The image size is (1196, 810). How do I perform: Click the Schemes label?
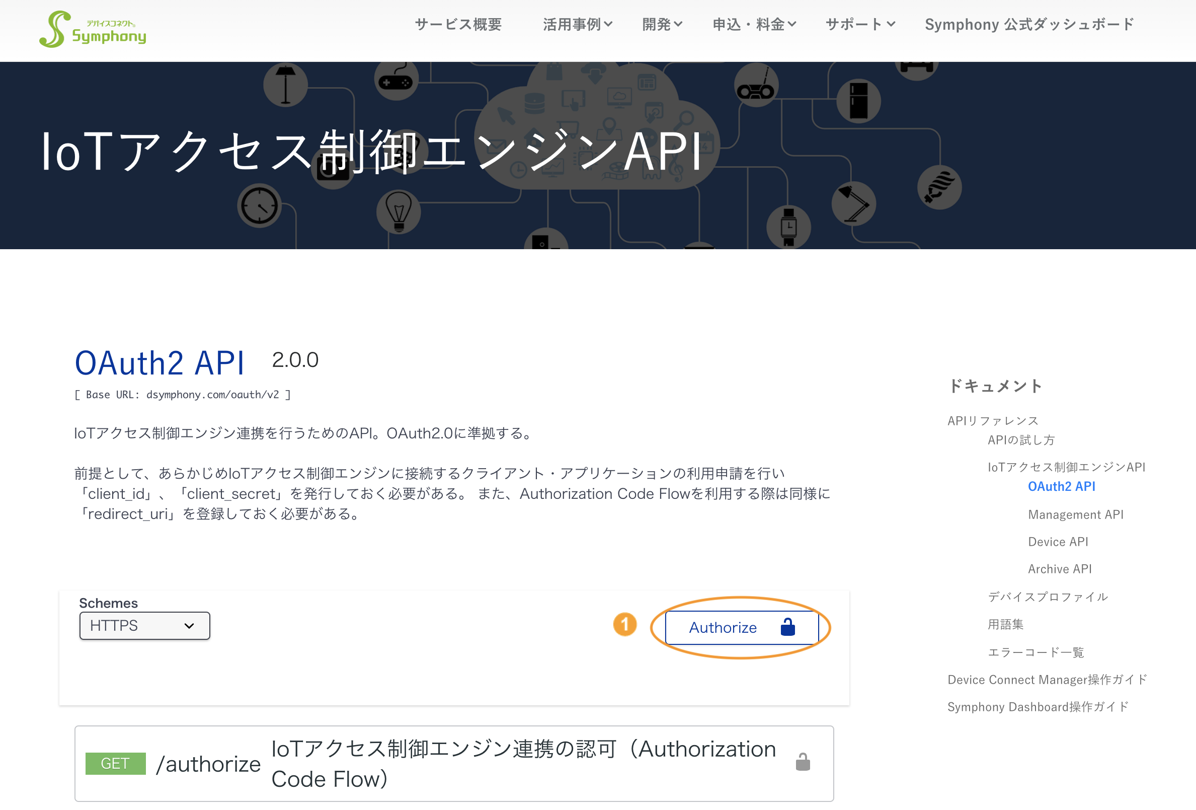(x=108, y=603)
